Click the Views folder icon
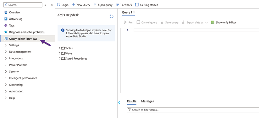The height and width of the screenshot is (118, 259). [63, 53]
